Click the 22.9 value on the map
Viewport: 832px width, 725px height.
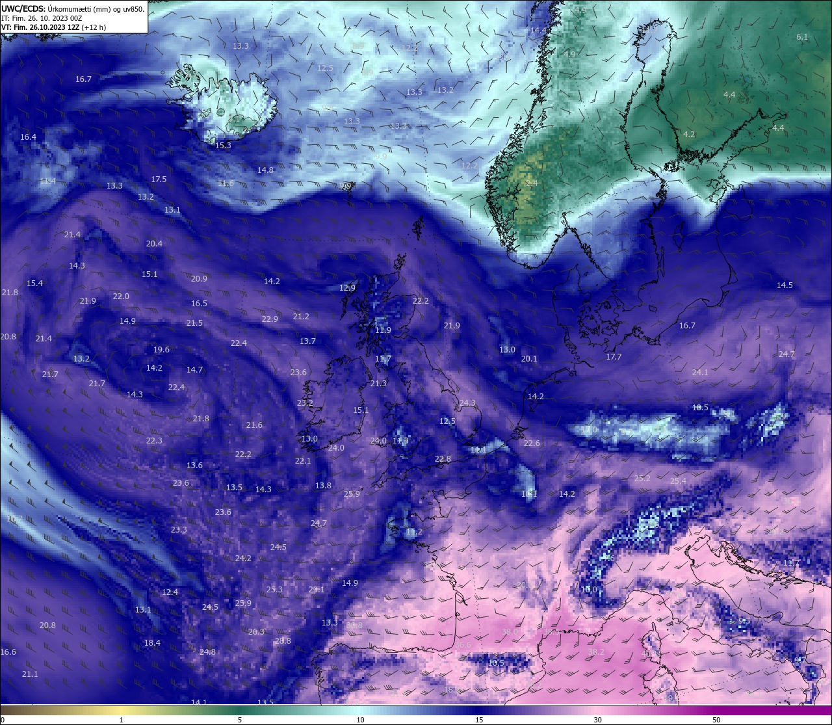[x=270, y=319]
